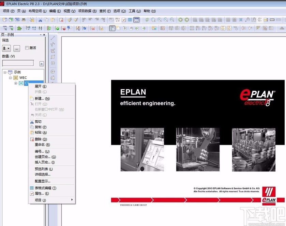Open the 选项 (O) menu
The height and width of the screenshot is (226, 286).
tap(119, 11)
